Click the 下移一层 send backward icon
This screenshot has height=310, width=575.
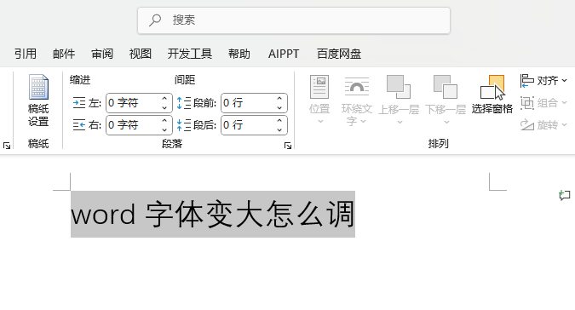(x=446, y=87)
